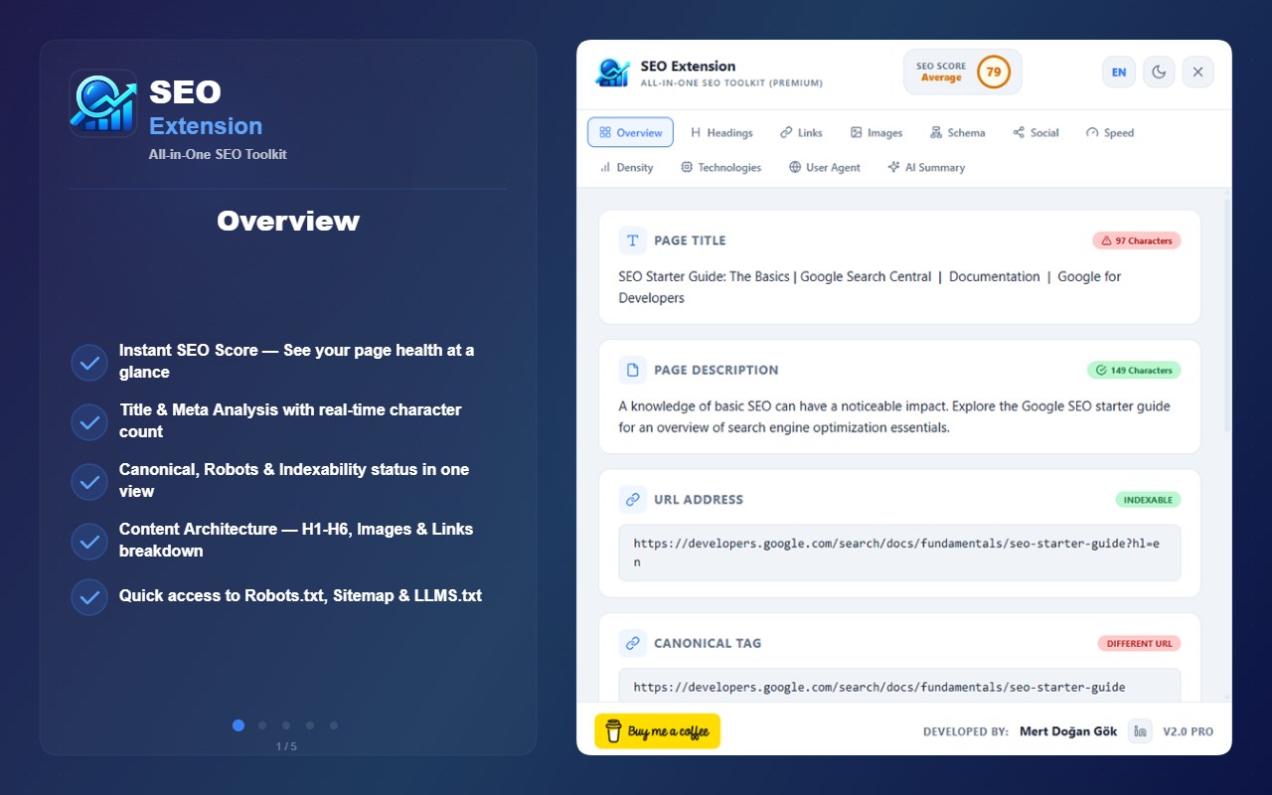Select the second slide indicator dot
Image resolution: width=1272 pixels, height=795 pixels.
pos(262,725)
